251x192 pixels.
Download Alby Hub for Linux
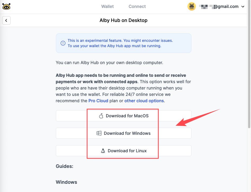point(124,151)
